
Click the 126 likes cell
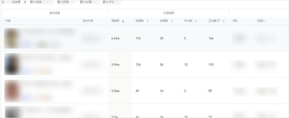tap(138, 65)
